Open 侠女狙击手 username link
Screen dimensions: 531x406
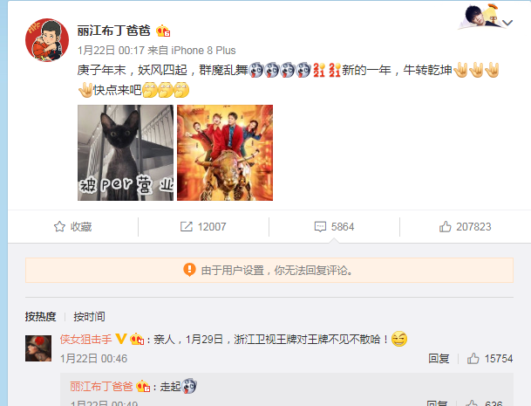(x=86, y=339)
